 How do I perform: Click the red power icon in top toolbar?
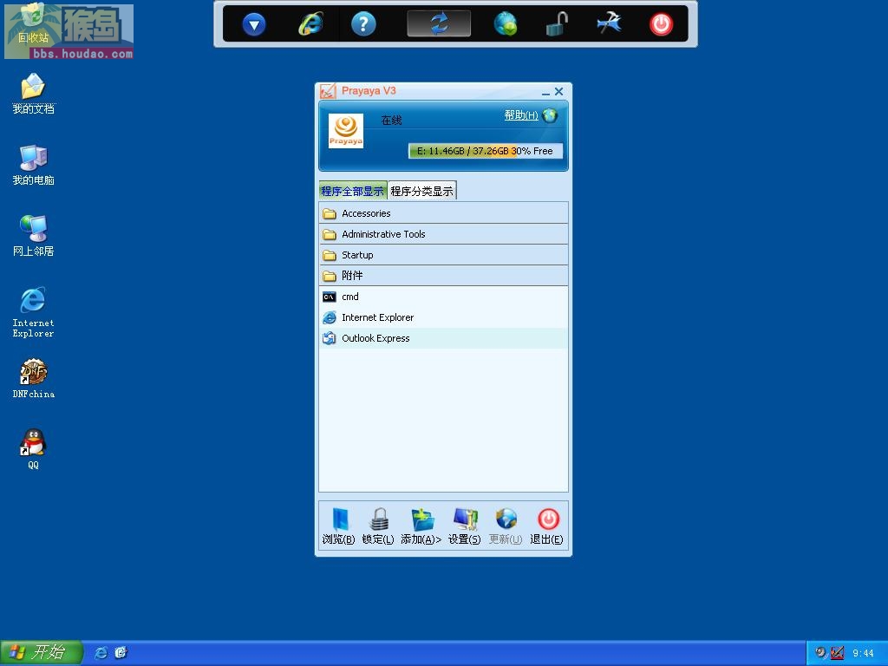coord(661,24)
